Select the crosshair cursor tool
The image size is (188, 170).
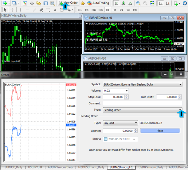pyautogui.click(x=12, y=10)
